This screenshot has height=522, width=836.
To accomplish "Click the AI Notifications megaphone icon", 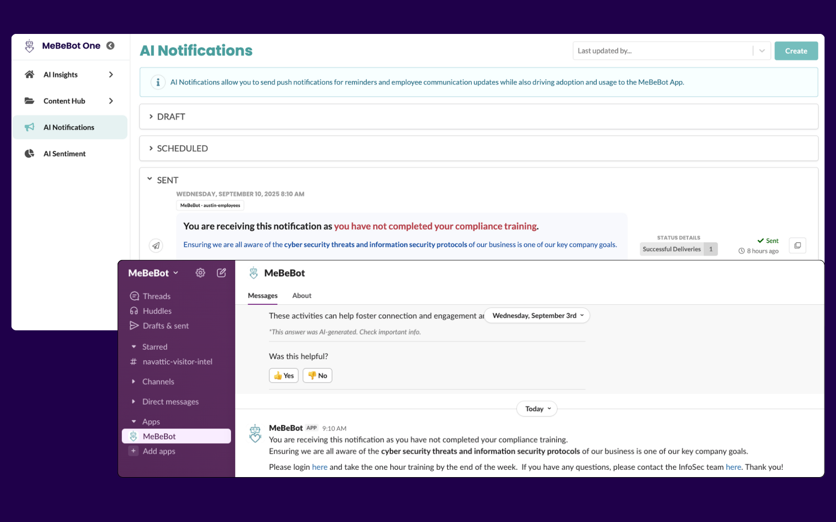I will [30, 127].
